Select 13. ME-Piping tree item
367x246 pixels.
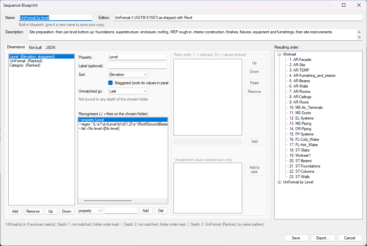click(300, 123)
